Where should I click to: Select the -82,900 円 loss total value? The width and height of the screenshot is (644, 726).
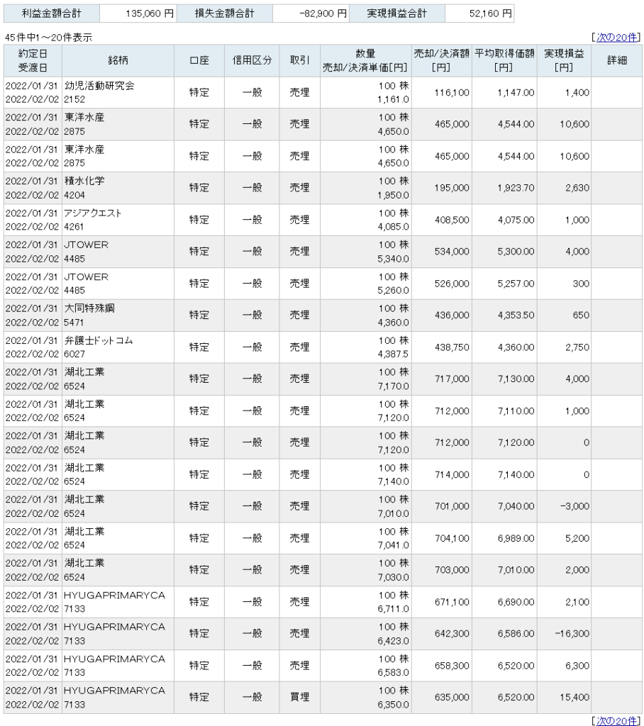(x=323, y=14)
